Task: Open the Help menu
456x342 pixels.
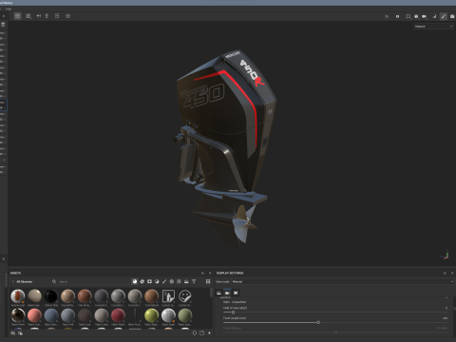Action: (9, 9)
